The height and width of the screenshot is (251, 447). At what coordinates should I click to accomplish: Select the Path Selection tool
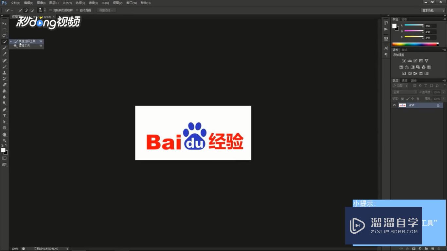click(x=4, y=122)
